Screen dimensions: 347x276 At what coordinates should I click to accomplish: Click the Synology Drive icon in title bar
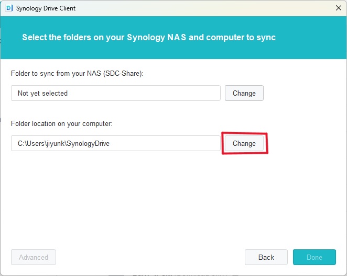(x=9, y=8)
